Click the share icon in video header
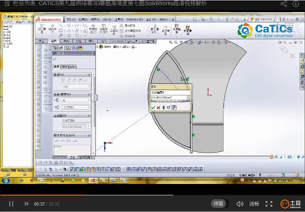305x212 pixels. [284, 4]
